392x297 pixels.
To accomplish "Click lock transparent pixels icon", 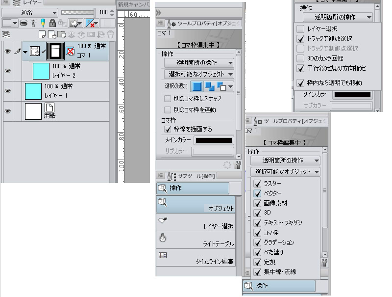I will tap(62, 23).
